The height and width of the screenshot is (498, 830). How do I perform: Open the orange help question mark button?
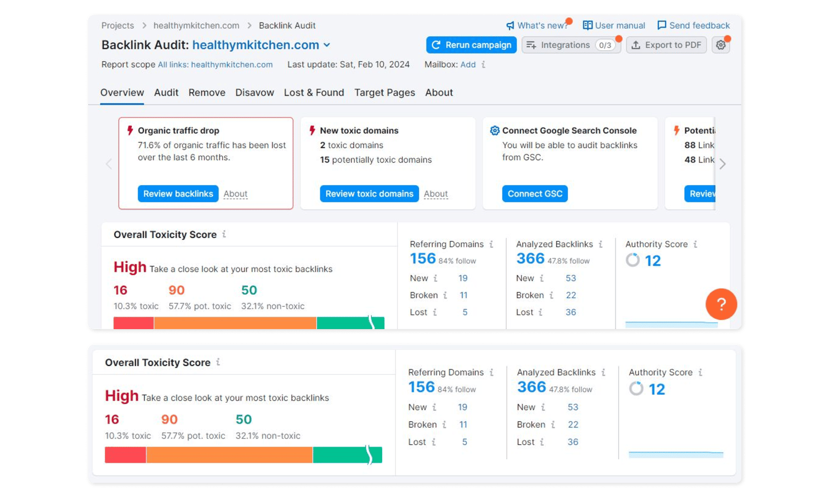[x=721, y=304]
